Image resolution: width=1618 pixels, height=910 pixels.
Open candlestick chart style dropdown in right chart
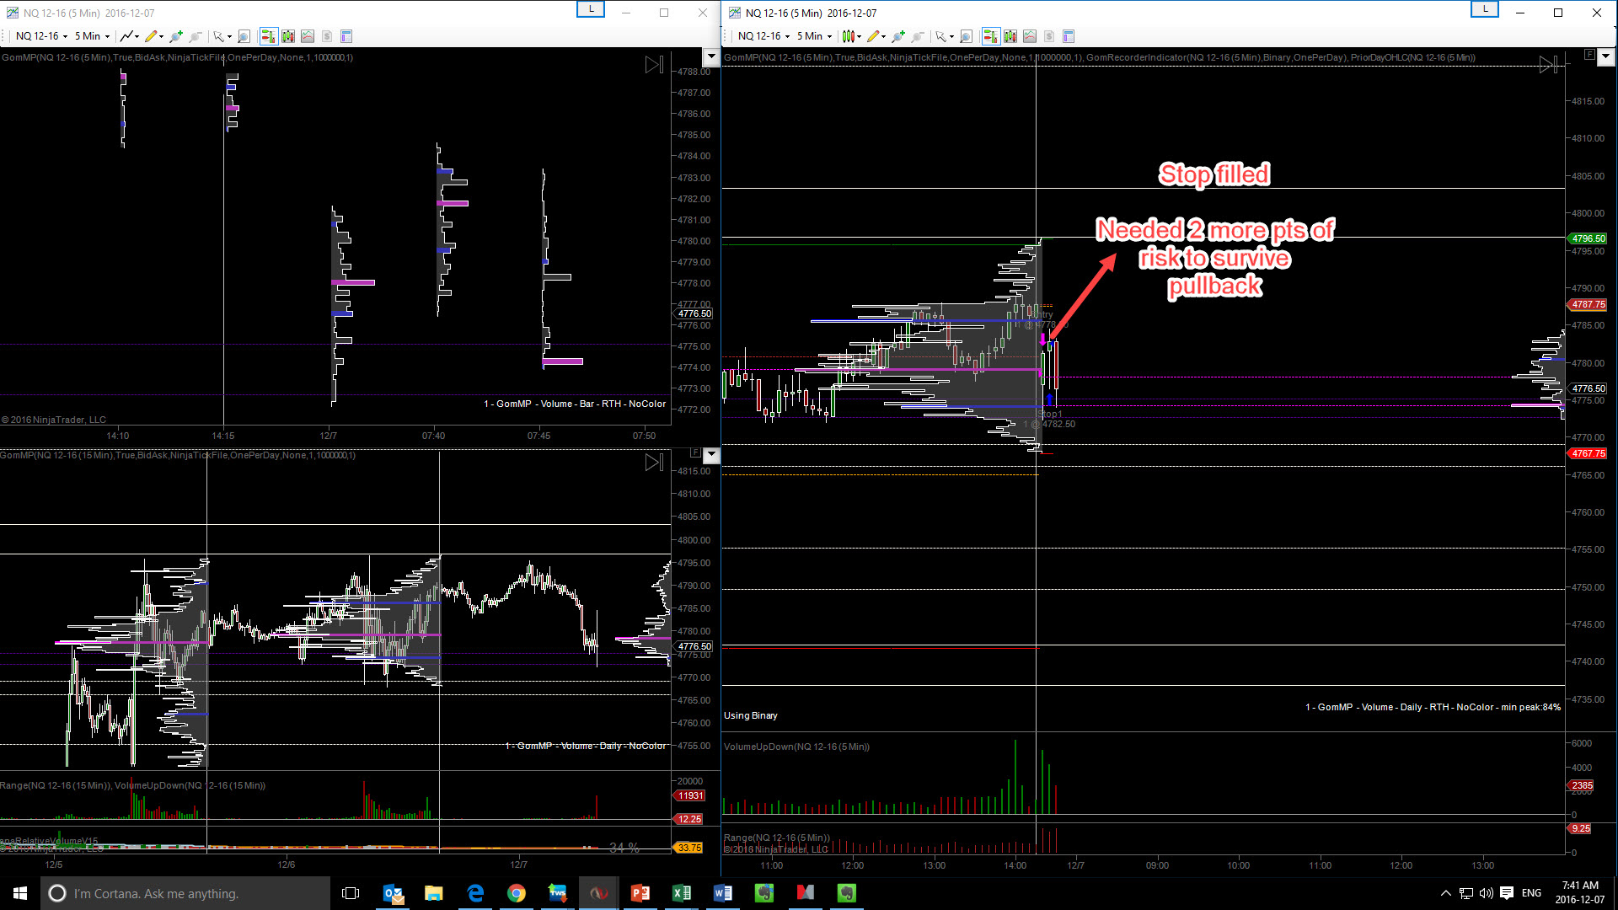point(851,36)
